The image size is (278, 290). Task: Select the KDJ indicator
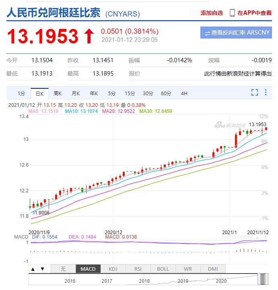(113, 269)
